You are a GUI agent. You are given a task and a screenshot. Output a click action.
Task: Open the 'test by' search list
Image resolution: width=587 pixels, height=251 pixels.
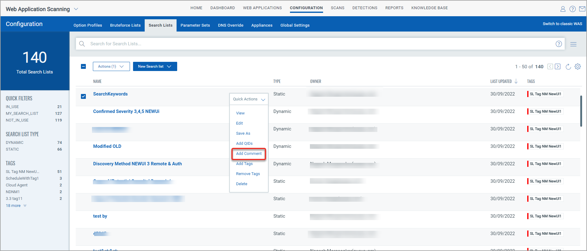tap(100, 216)
